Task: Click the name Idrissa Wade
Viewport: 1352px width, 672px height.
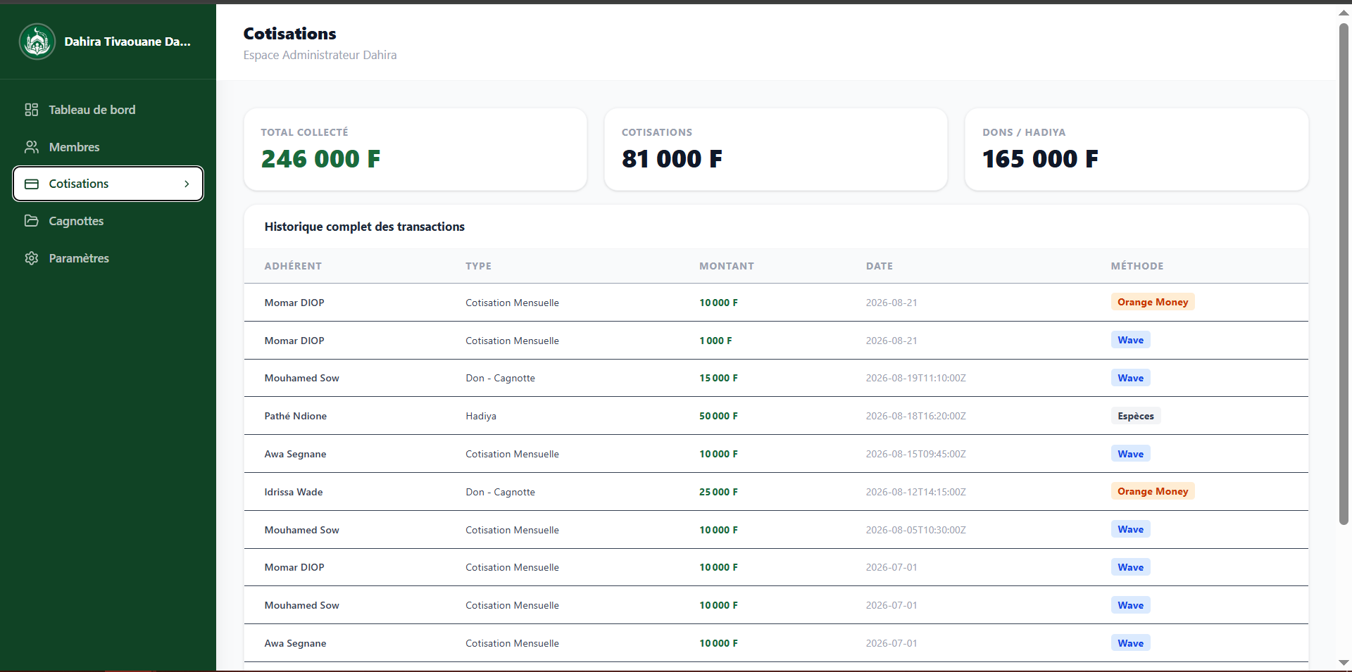Action: [x=294, y=492]
